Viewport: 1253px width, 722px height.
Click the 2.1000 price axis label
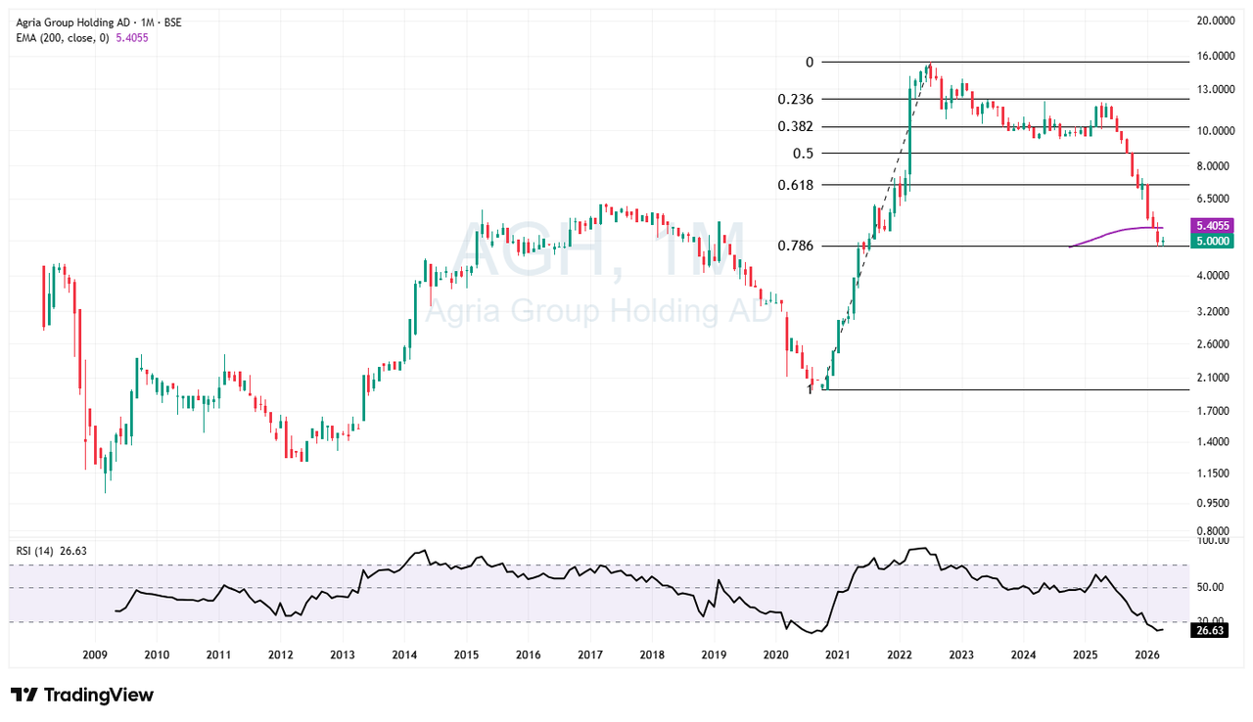coord(1215,378)
